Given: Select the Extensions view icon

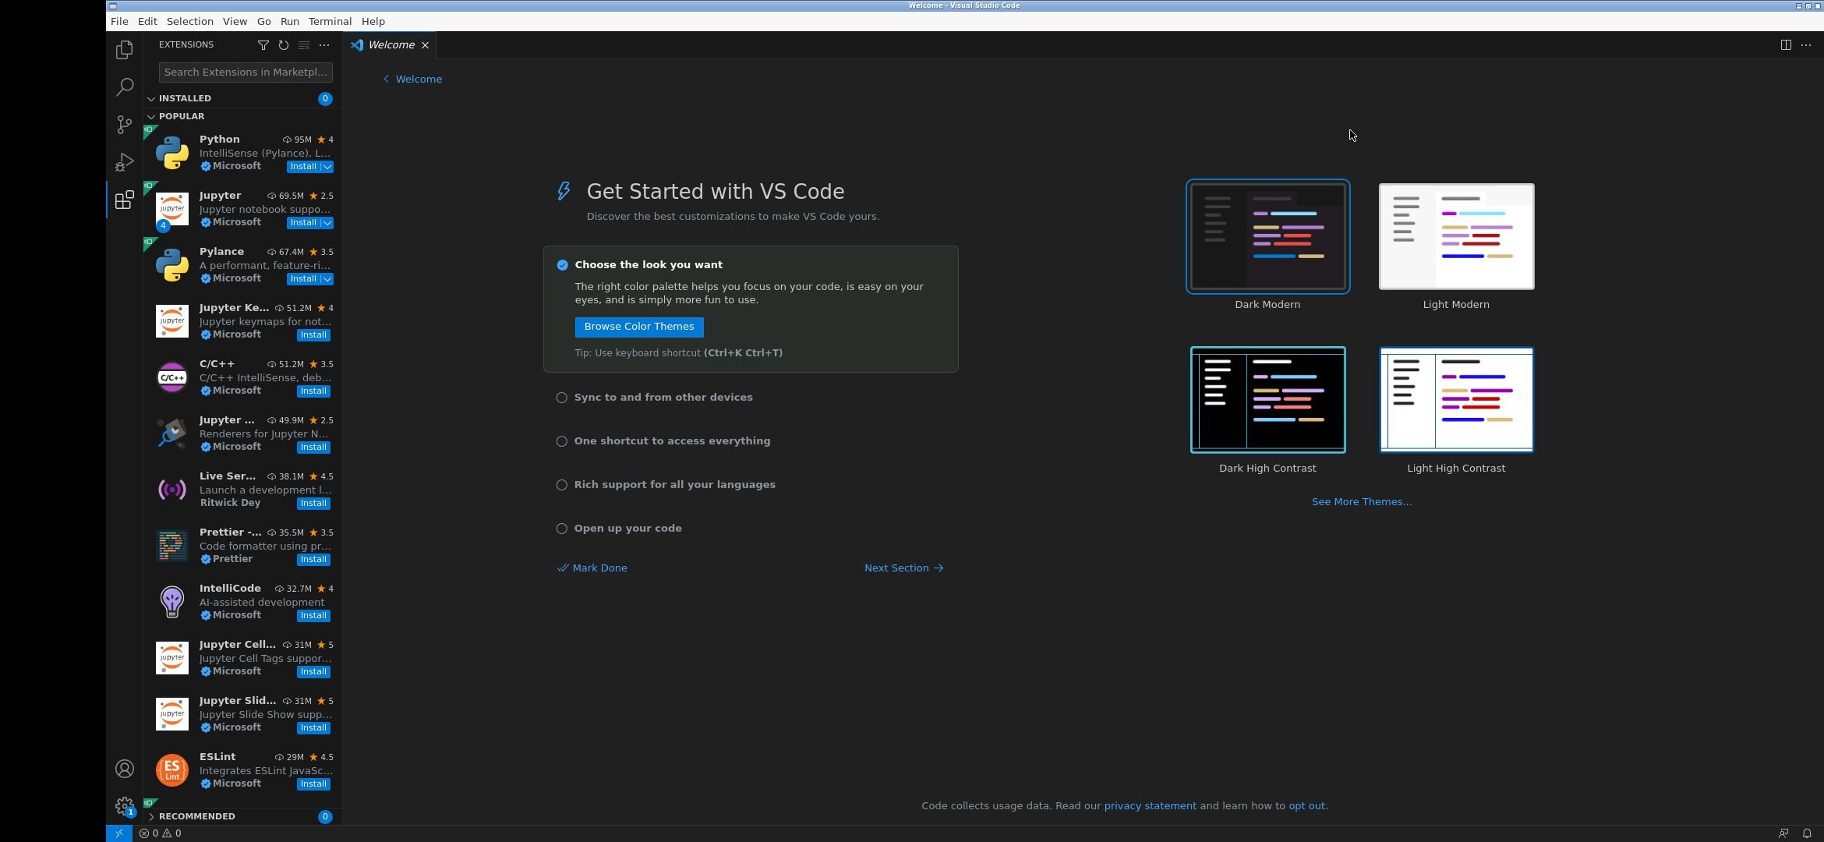Looking at the screenshot, I should click(124, 200).
